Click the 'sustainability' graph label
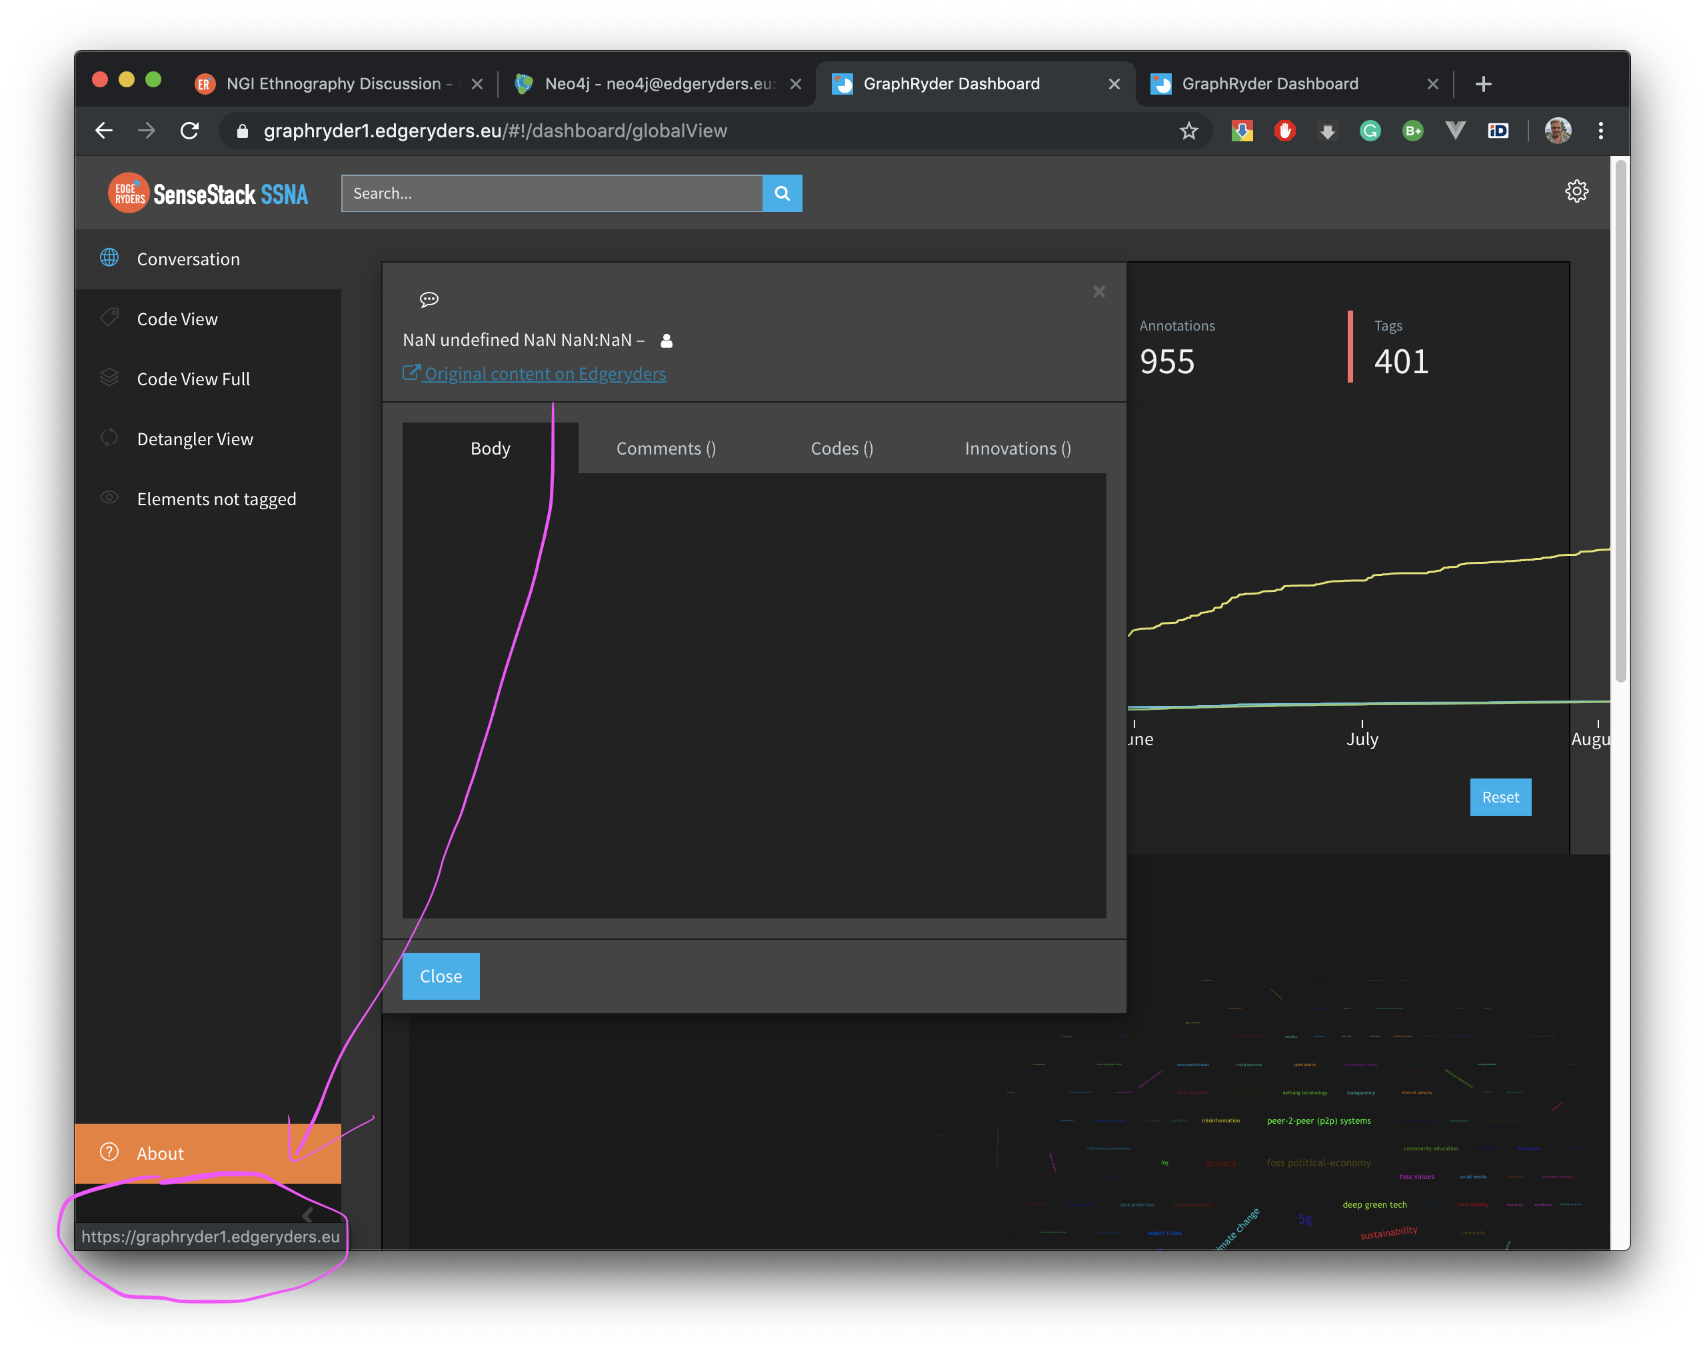 1388,1232
